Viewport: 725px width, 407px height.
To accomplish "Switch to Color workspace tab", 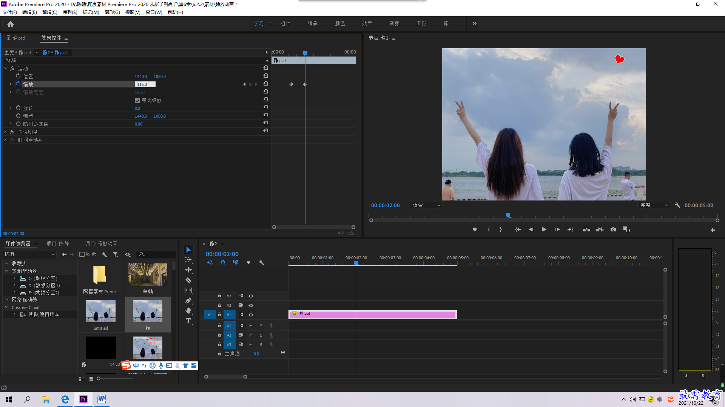I will [340, 23].
